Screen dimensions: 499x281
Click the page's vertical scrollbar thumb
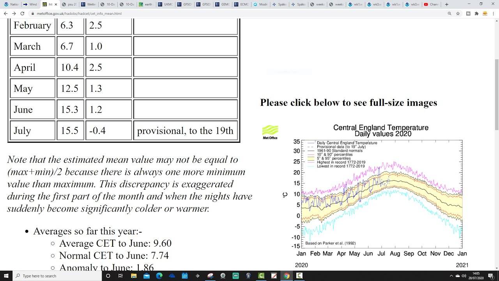pyautogui.click(x=496, y=94)
